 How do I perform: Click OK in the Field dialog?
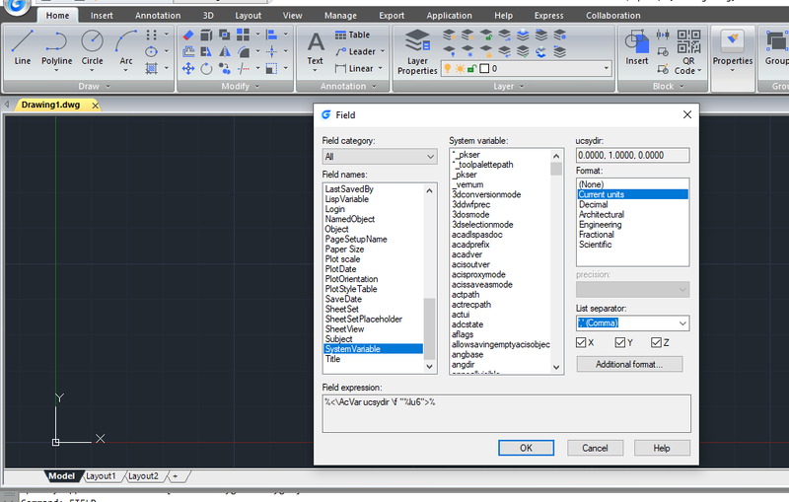point(526,448)
